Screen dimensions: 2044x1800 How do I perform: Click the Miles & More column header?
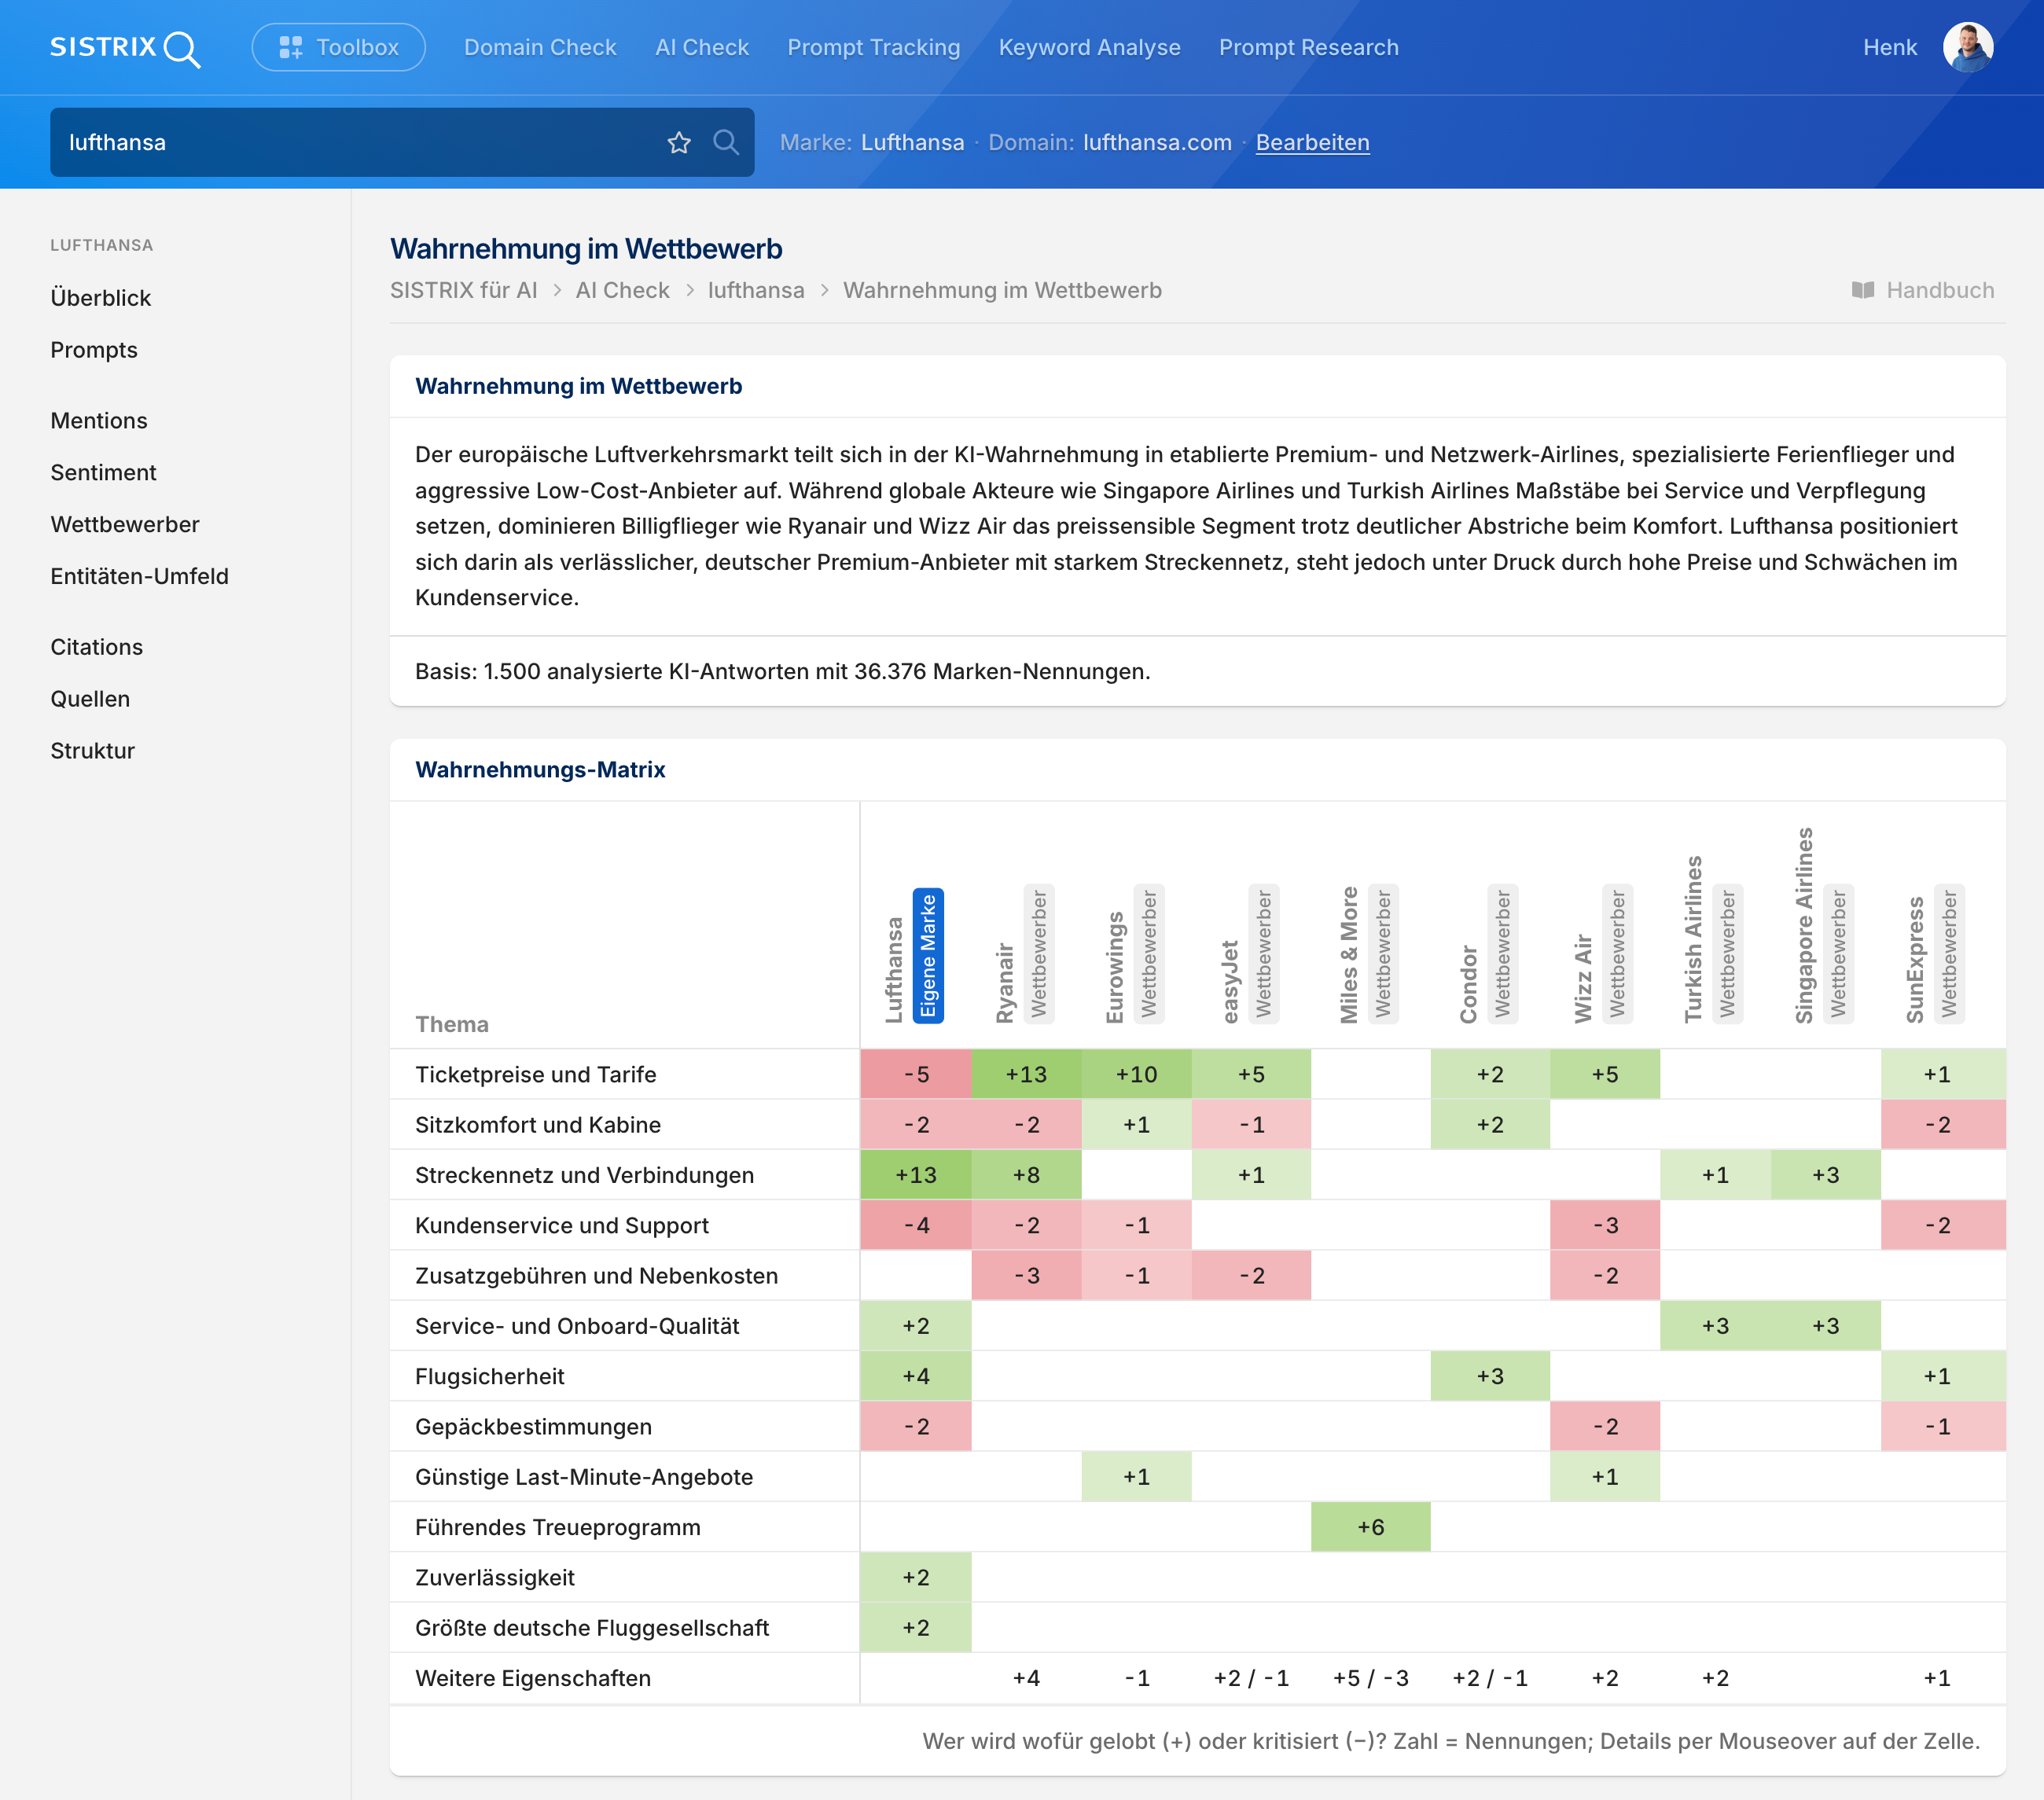point(1349,955)
